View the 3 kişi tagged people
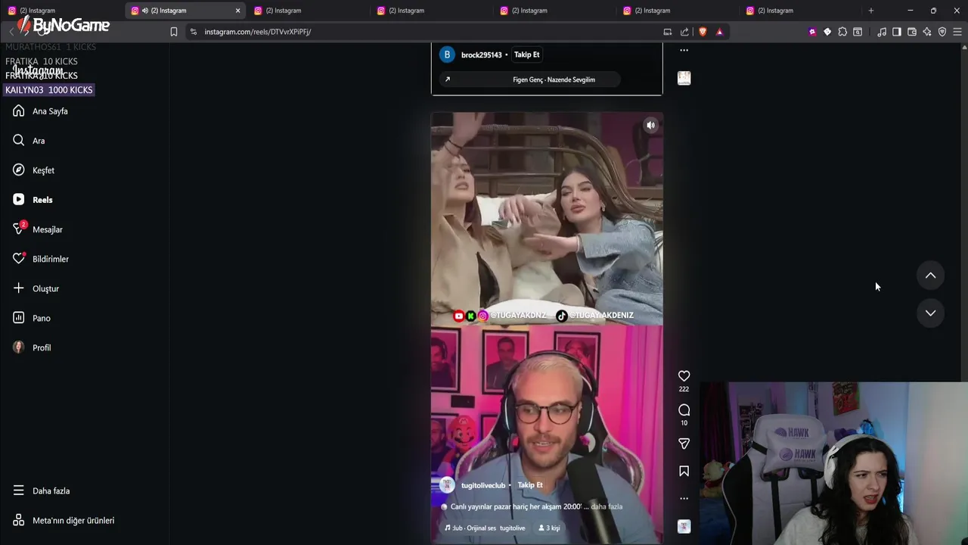 tap(549, 528)
